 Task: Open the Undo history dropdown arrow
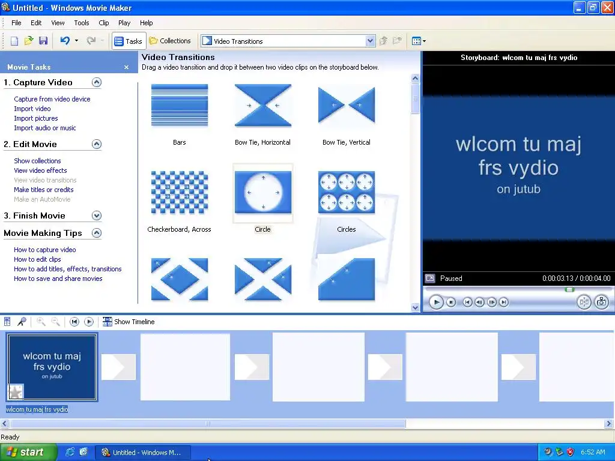click(76, 40)
